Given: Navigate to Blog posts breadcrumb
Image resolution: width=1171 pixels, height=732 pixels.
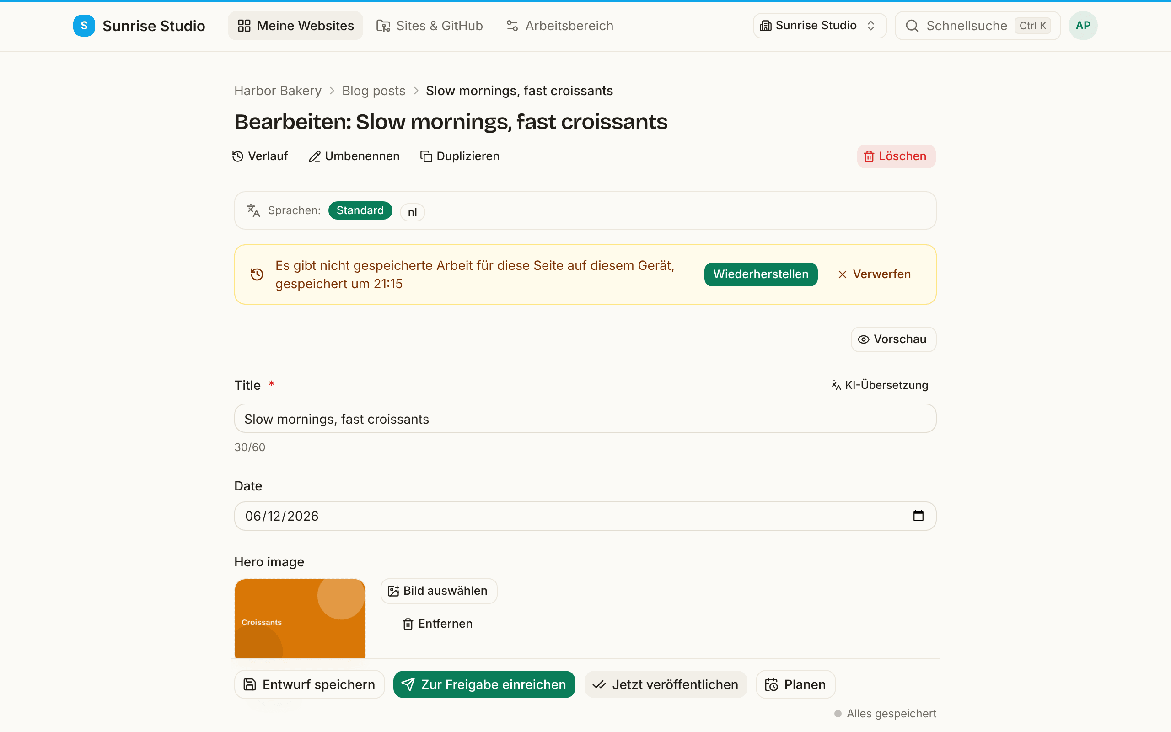Looking at the screenshot, I should (374, 91).
